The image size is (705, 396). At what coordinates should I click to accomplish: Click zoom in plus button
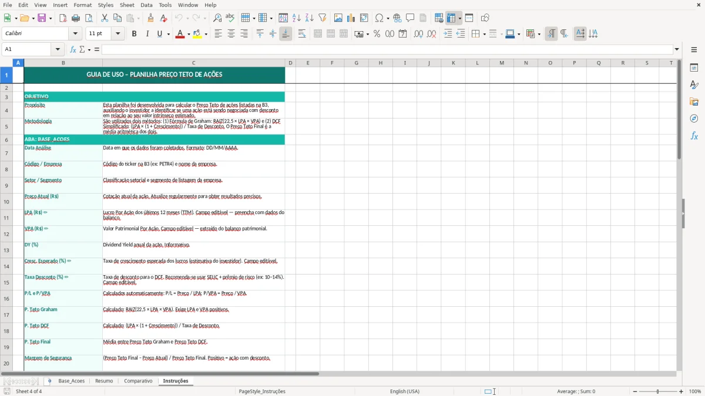point(681,391)
